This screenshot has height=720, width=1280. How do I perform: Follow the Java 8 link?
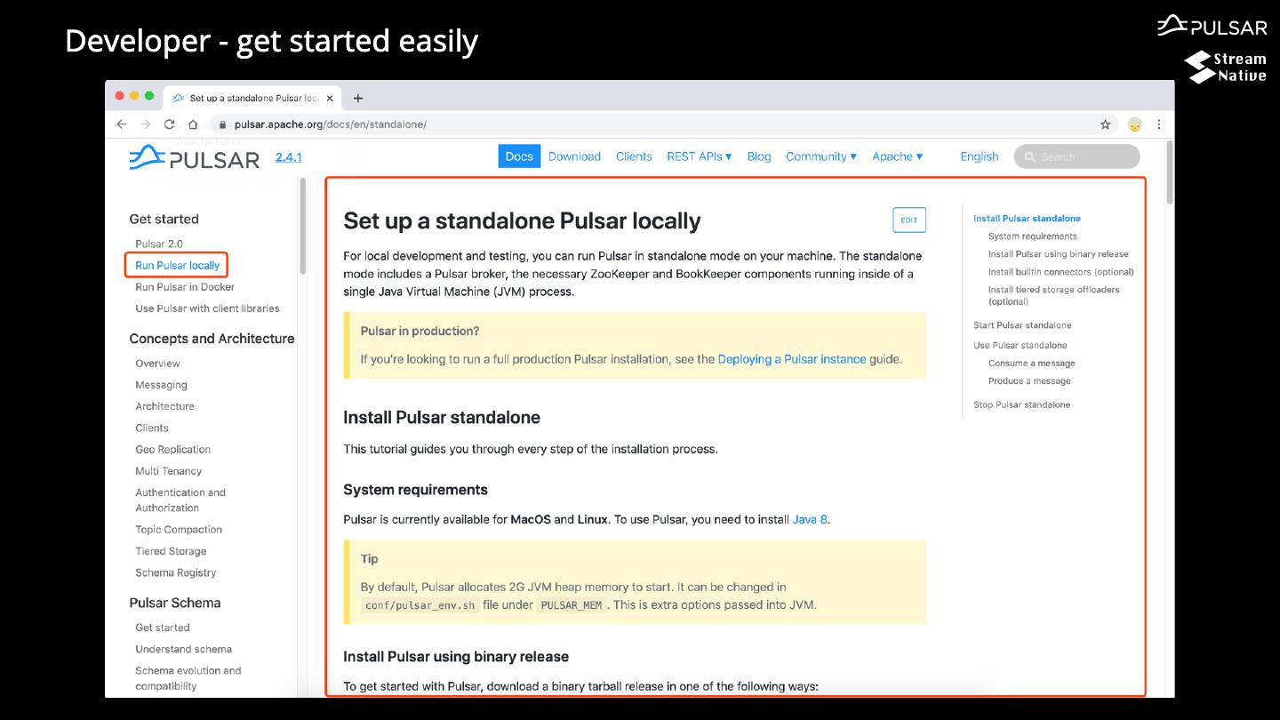click(x=810, y=519)
